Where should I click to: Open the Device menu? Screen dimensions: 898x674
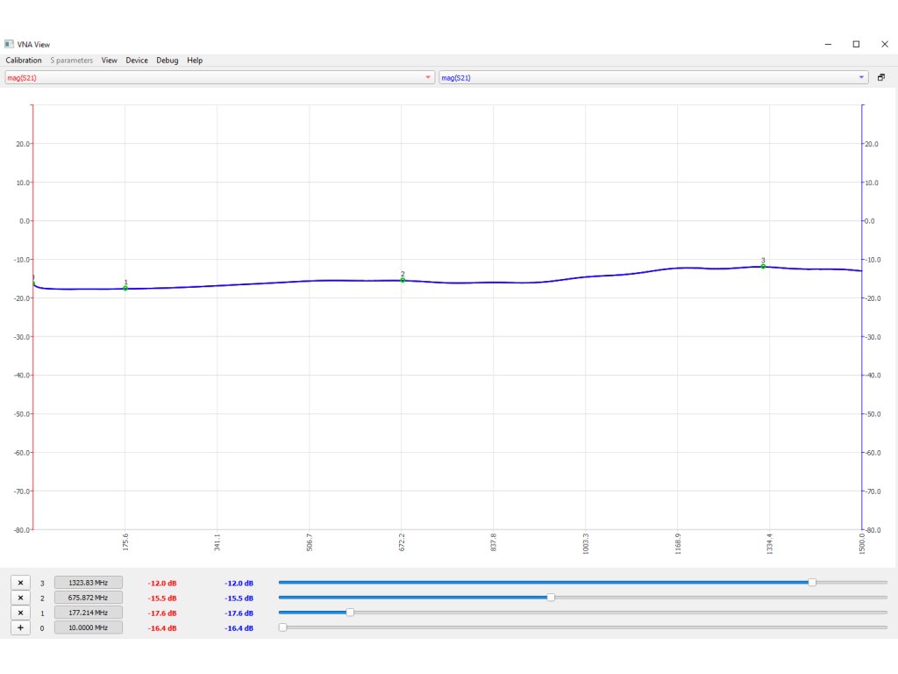137,61
